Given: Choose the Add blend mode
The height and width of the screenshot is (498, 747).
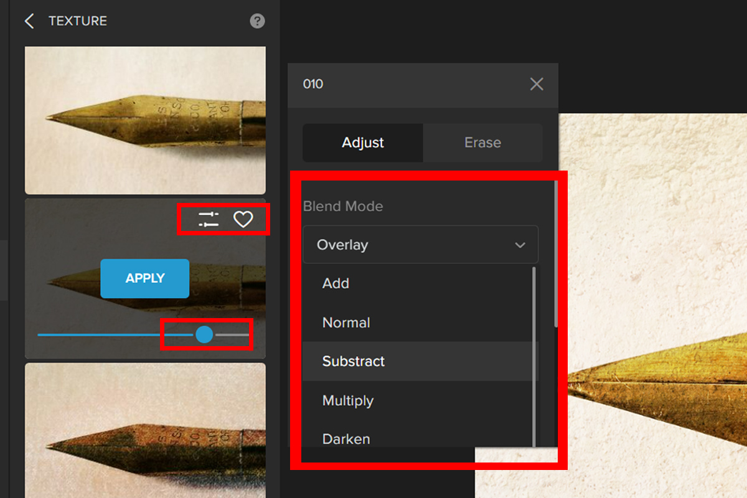Looking at the screenshot, I should pos(336,284).
